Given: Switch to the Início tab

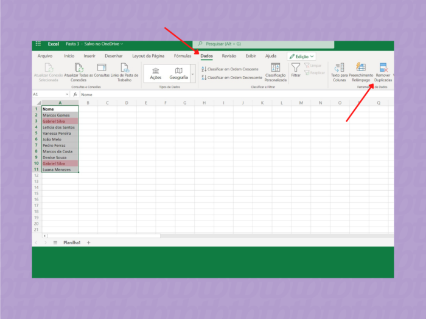Looking at the screenshot, I should pyautogui.click(x=69, y=56).
